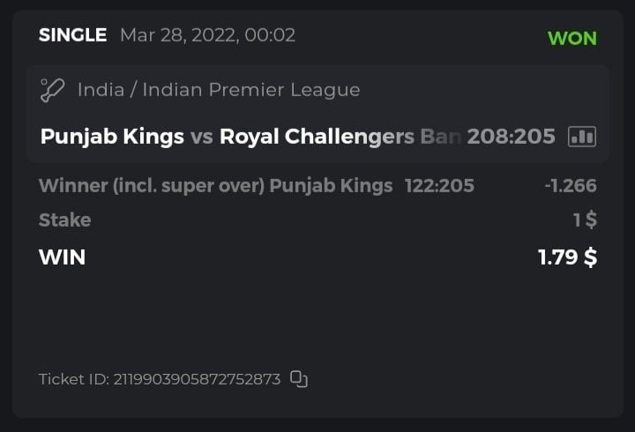Tap the WIN label
Image resolution: width=635 pixels, height=432 pixels.
[62, 257]
